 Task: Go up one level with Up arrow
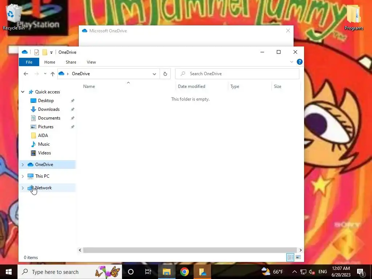click(53, 74)
